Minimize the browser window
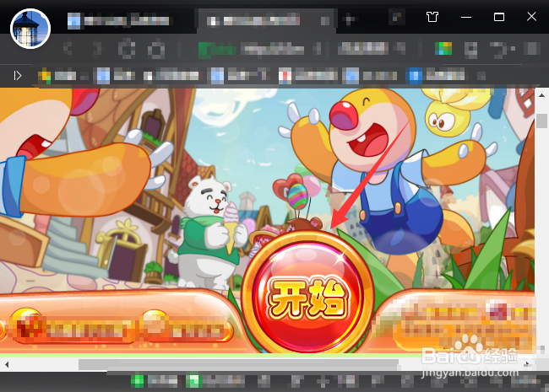 point(465,17)
